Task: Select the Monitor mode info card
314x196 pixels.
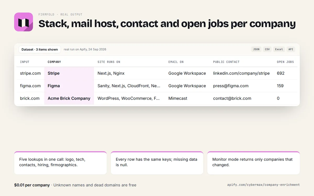Action: coord(254,163)
